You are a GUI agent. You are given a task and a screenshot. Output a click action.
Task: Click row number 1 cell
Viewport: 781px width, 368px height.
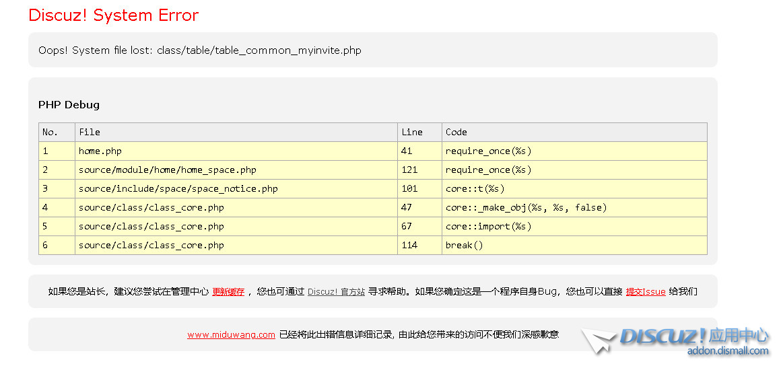[57, 151]
